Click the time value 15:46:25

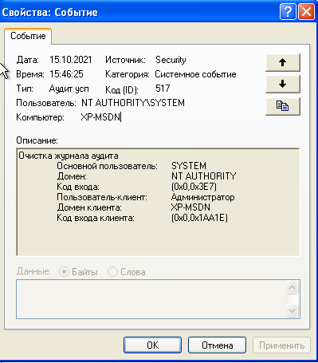(66, 74)
